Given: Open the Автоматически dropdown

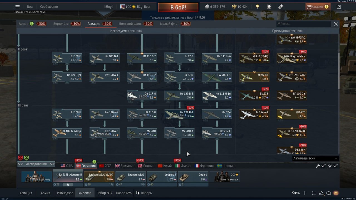Looking at the screenshot, I should coord(315,158).
